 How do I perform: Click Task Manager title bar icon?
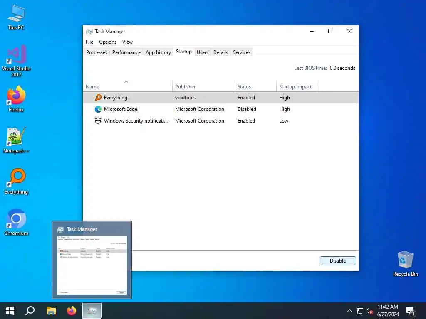[x=89, y=32]
